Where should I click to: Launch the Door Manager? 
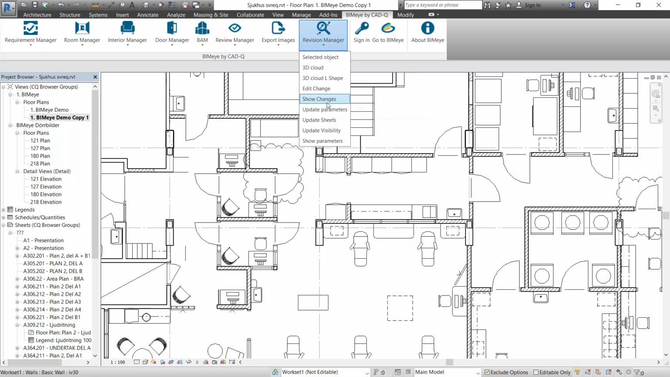(x=172, y=33)
